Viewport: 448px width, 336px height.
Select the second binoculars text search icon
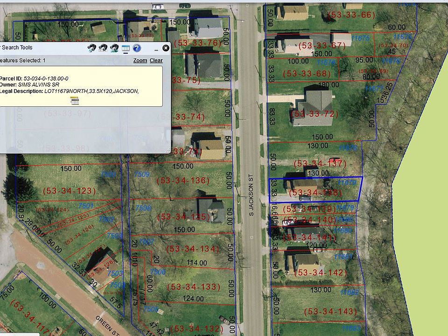pyautogui.click(x=103, y=48)
